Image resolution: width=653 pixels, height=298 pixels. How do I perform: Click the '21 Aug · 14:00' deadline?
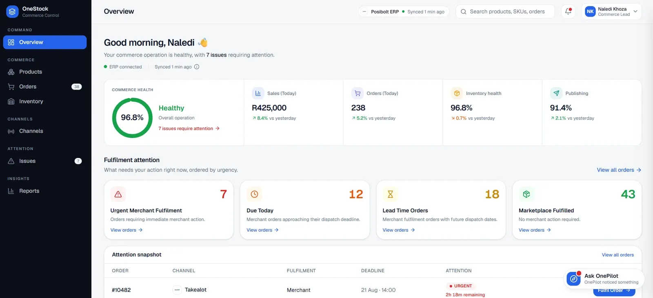click(x=378, y=290)
